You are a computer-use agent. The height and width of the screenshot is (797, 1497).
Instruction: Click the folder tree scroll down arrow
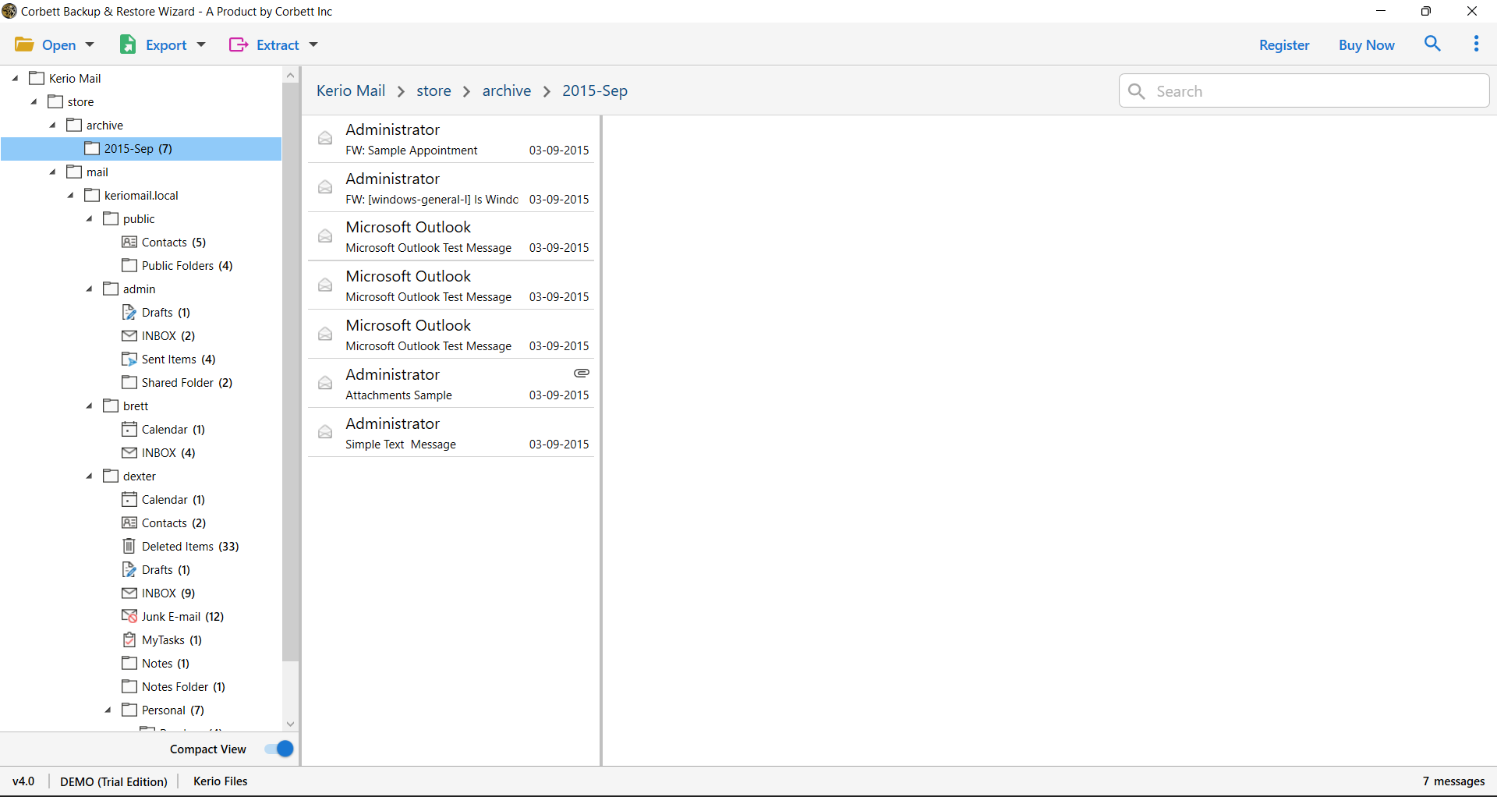(290, 724)
